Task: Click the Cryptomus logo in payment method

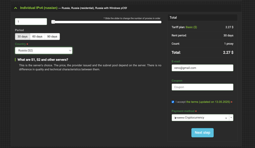Action: 179,118
